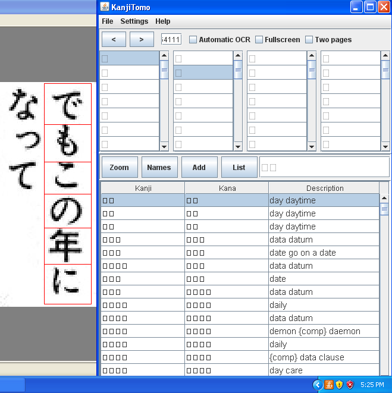Toggle the Fullscreen checkbox
The height and width of the screenshot is (393, 392).
pyautogui.click(x=259, y=40)
